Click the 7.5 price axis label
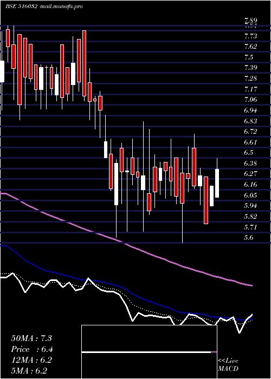The image size is (271, 379). click(x=249, y=57)
